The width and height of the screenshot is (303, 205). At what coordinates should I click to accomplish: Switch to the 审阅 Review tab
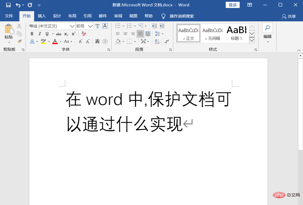(118, 16)
